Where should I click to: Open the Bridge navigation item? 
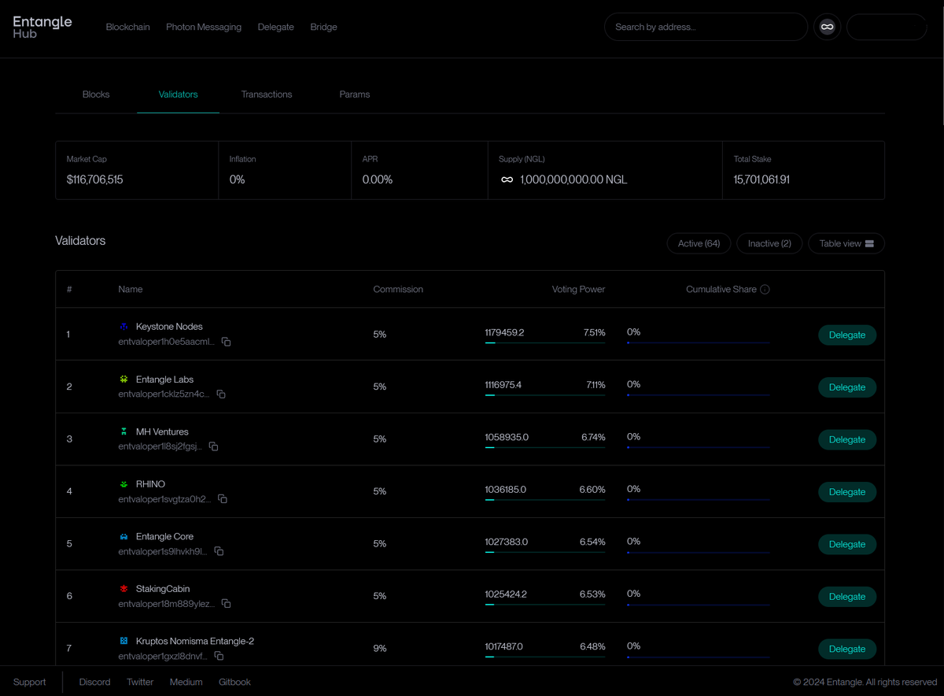point(323,27)
